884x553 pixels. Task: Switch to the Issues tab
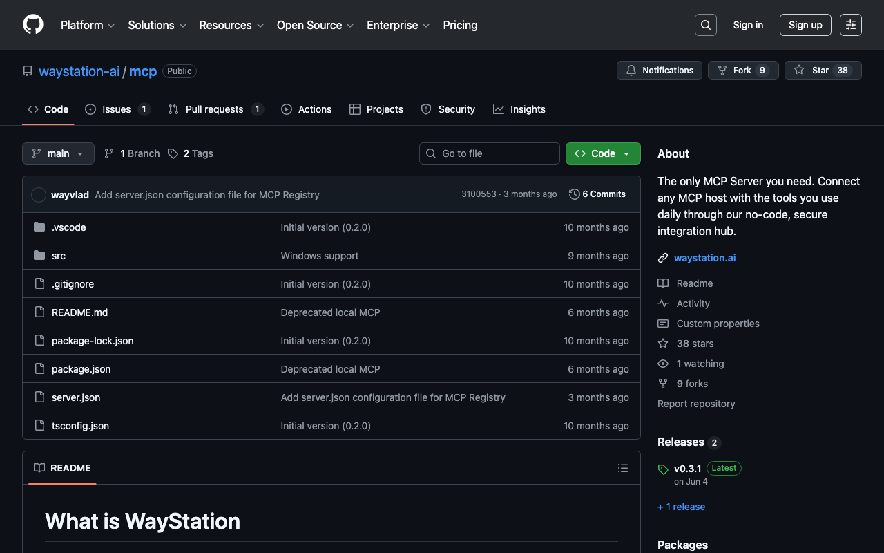(x=117, y=109)
